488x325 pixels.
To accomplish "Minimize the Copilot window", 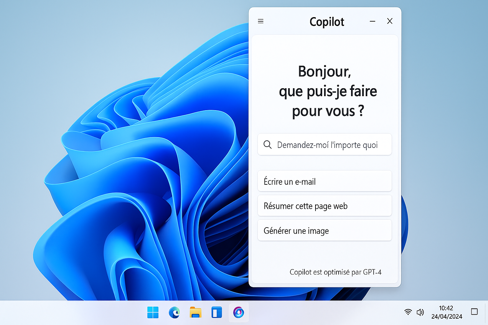I will click(372, 21).
